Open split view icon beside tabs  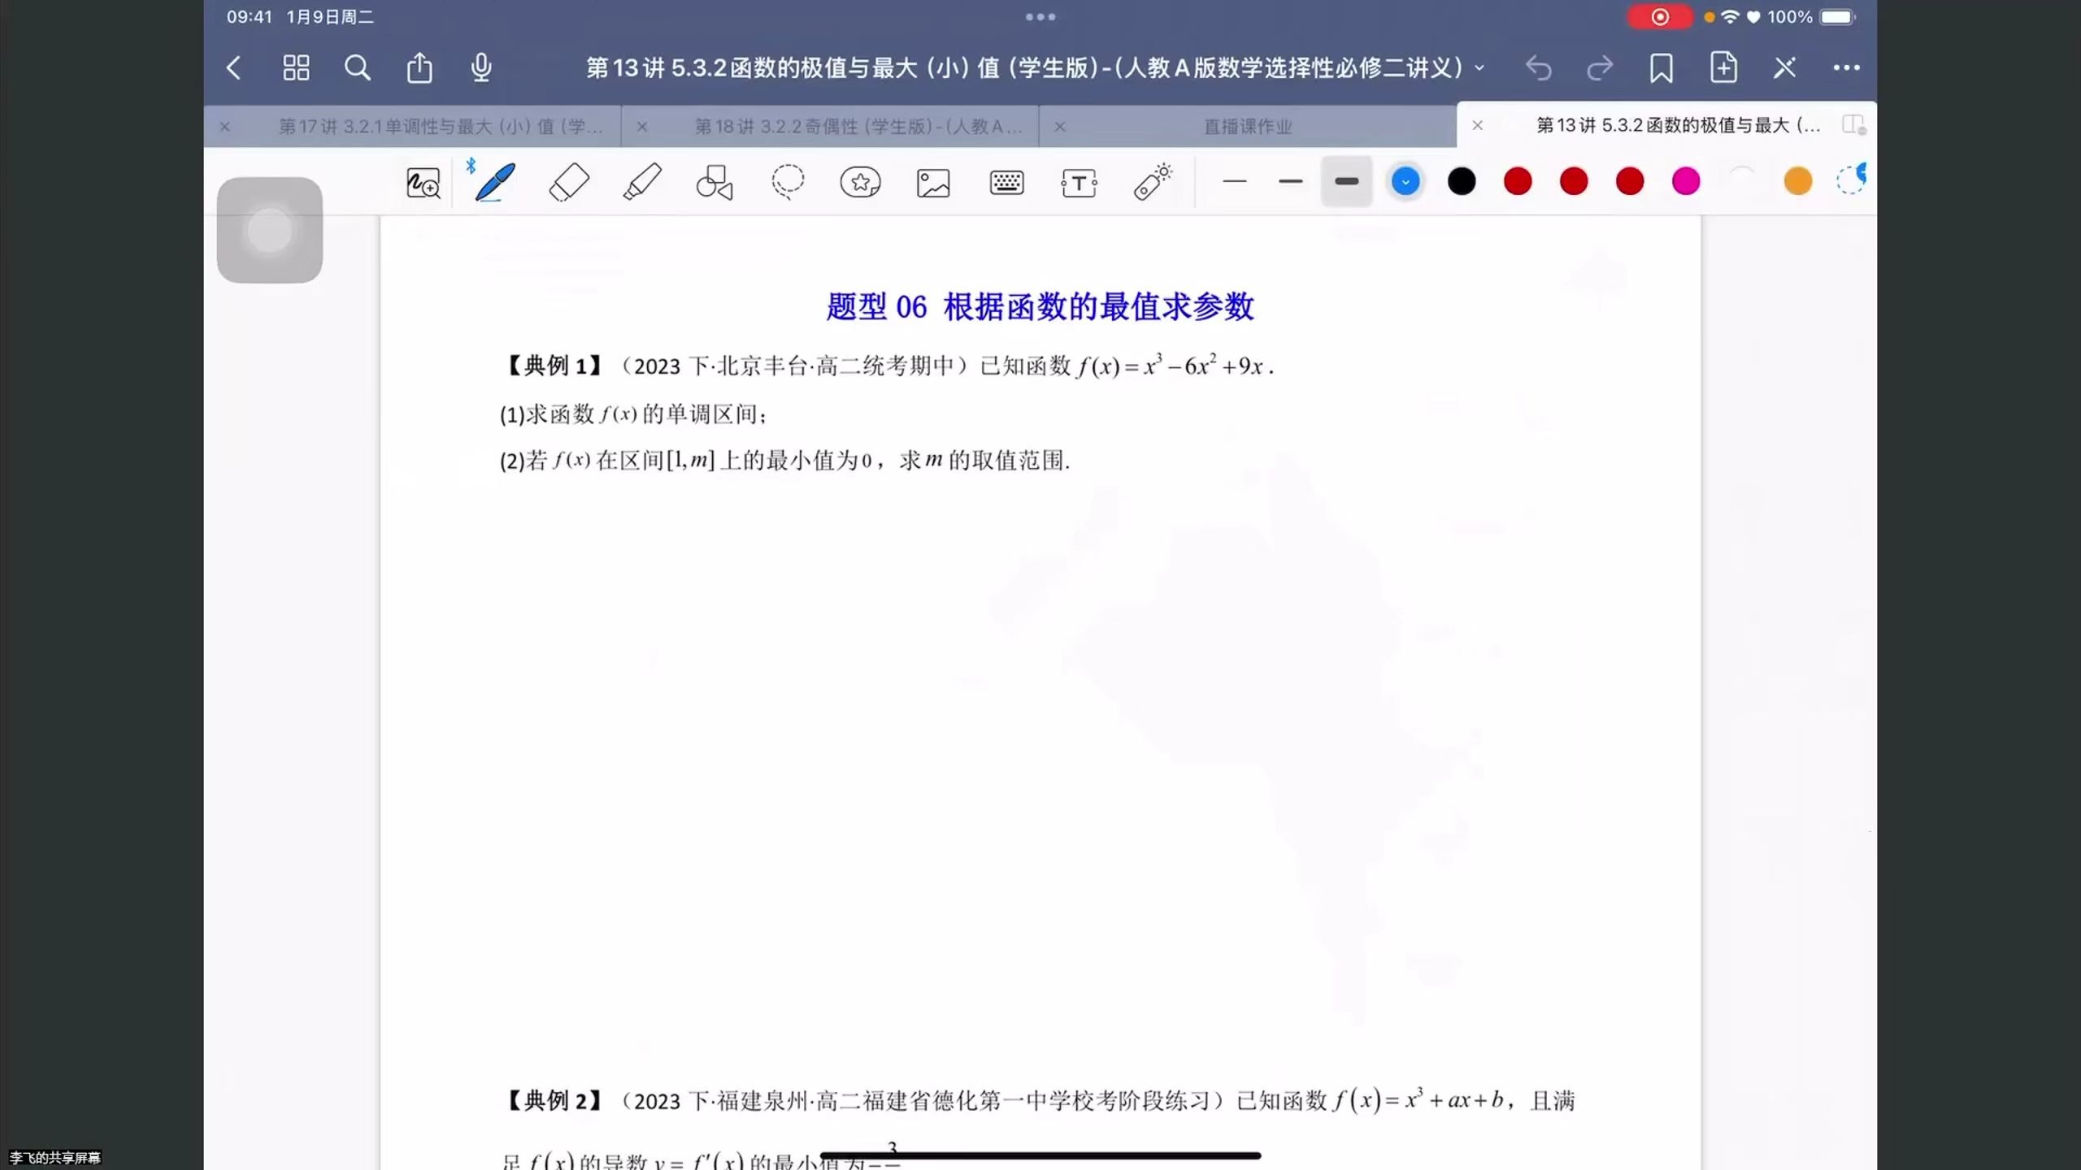pyautogui.click(x=1853, y=124)
